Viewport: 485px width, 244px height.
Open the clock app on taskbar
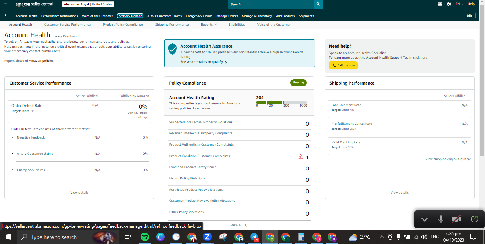pos(176,237)
